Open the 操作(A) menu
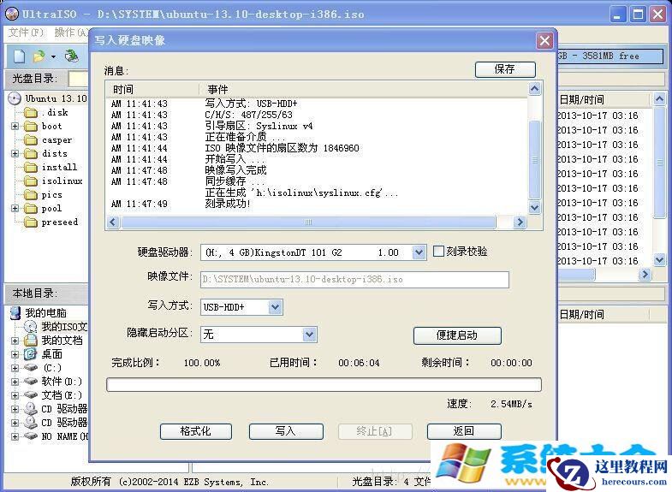The height and width of the screenshot is (492, 672). (71, 33)
